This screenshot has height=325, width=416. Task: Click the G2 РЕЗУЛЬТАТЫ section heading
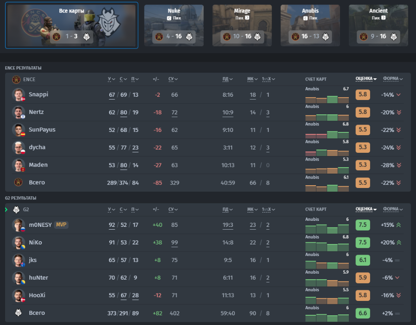[20, 198]
